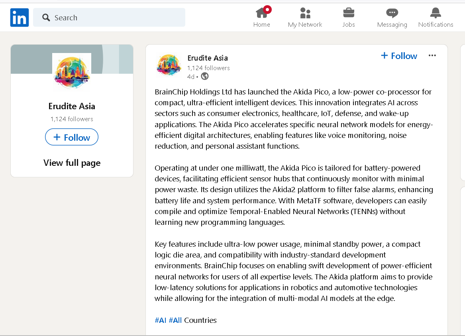This screenshot has height=336, width=465.
Task: Click the LinkedIn logo icon
Action: point(19,18)
